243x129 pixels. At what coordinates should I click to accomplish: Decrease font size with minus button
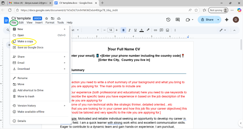[x=104, y=30]
